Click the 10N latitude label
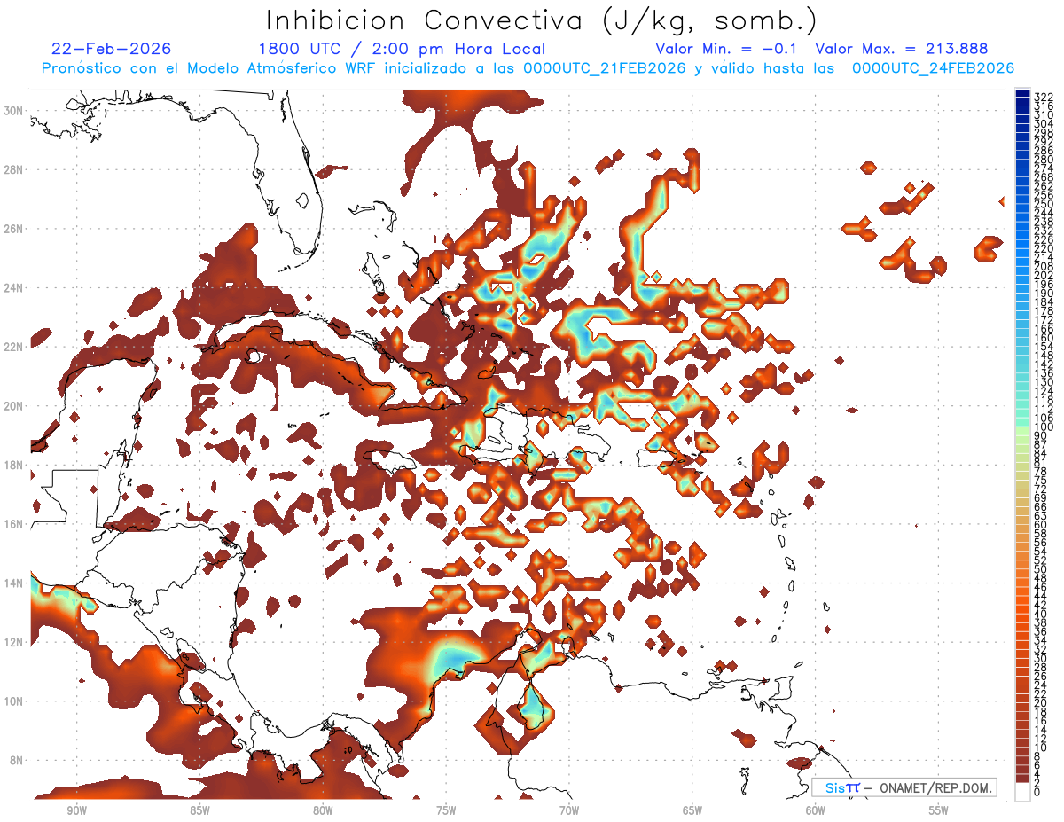The height and width of the screenshot is (822, 1064). [15, 701]
